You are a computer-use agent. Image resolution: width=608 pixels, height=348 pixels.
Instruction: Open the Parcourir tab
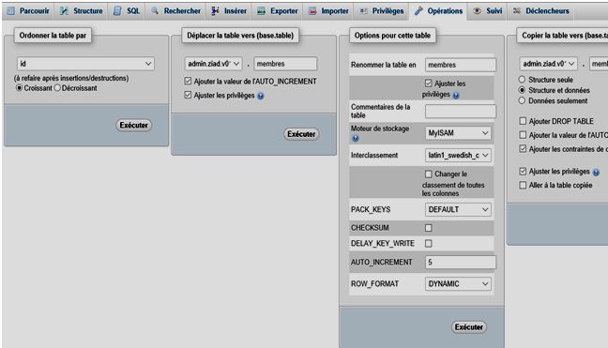(29, 11)
